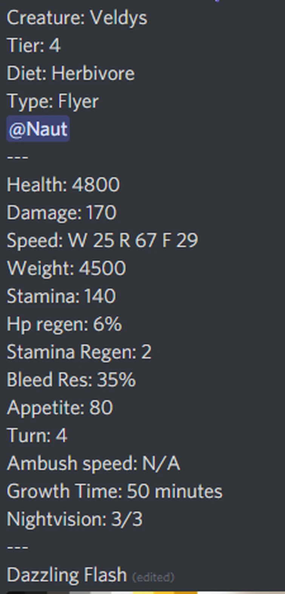The width and height of the screenshot is (285, 594).
Task: Click the Ambush speed: N/A line
Action: (x=93, y=463)
